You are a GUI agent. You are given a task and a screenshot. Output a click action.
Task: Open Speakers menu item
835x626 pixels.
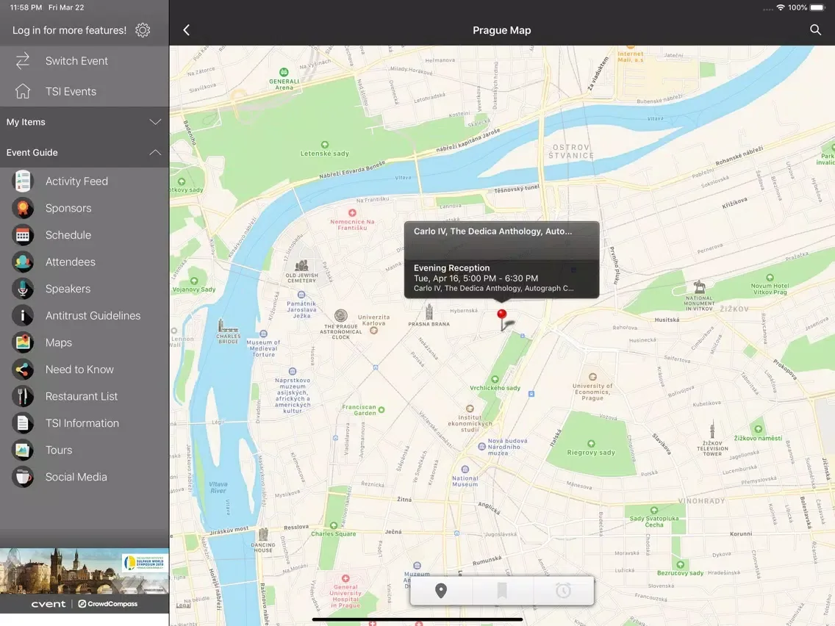pos(85,289)
